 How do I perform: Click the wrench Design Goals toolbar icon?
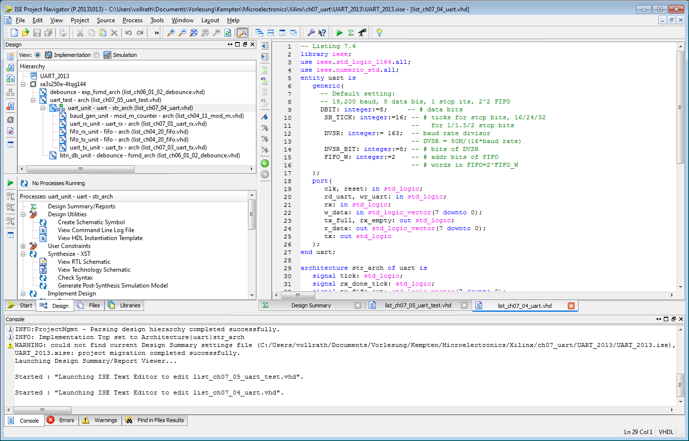pos(311,33)
